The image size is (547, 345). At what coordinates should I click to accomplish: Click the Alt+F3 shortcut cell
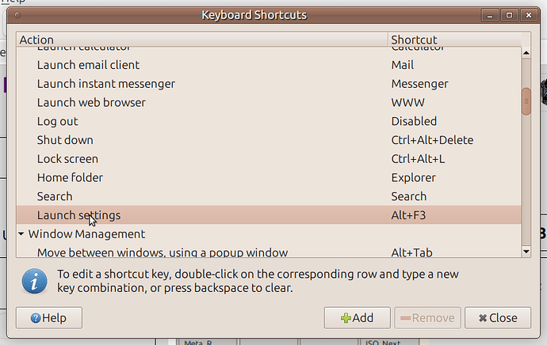tap(410, 215)
